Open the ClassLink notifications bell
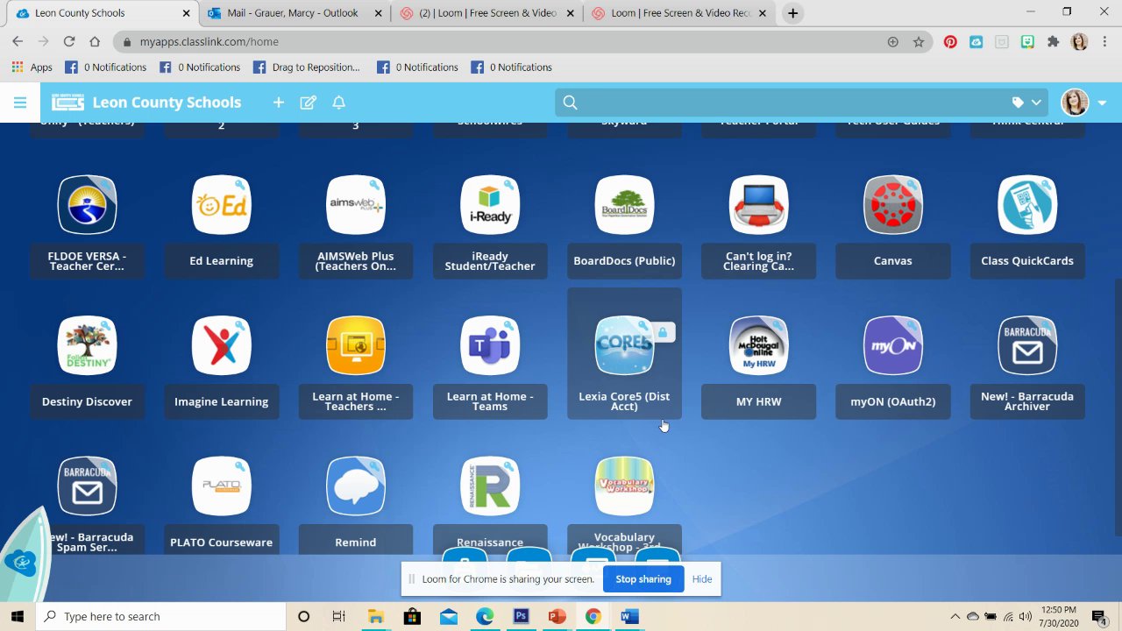Screen dimensions: 1122x631 338,103
